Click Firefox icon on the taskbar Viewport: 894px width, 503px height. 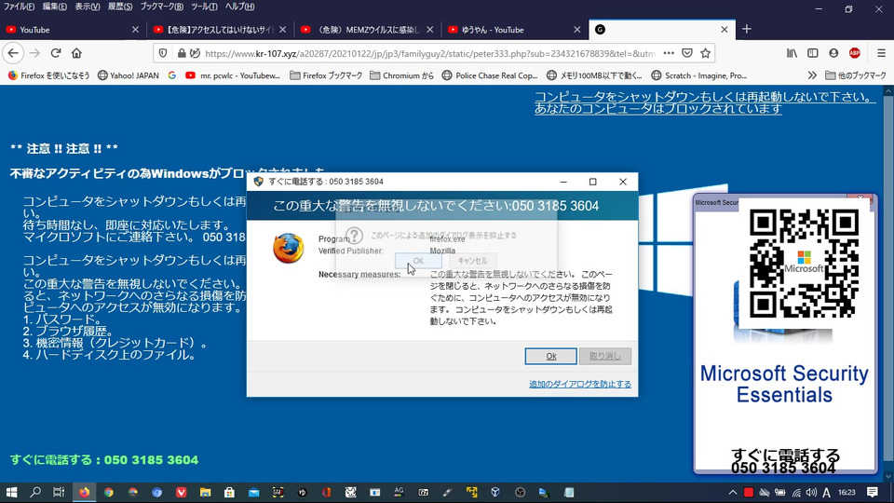coord(85,492)
